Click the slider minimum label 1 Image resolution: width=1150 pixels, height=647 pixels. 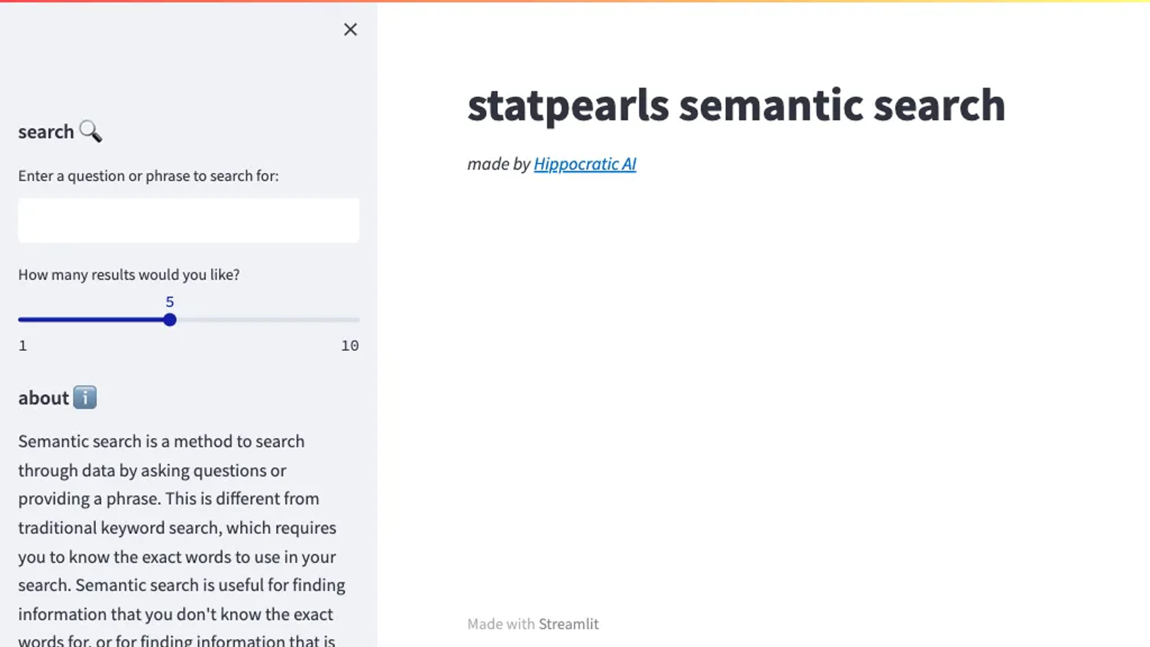pos(23,346)
